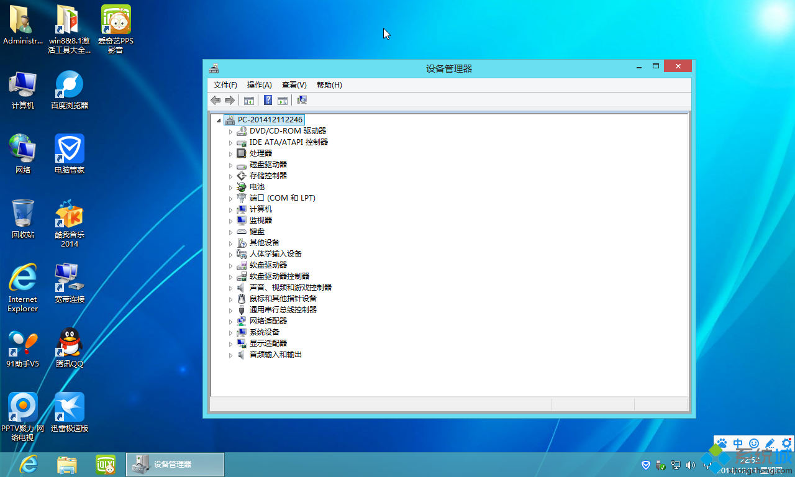Select the Internet Explorer desktop icon
The height and width of the screenshot is (477, 795).
(x=23, y=288)
